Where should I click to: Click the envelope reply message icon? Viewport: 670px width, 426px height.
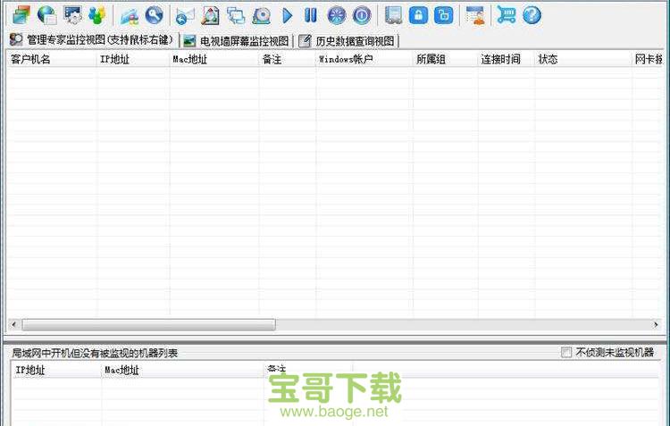coord(185,16)
